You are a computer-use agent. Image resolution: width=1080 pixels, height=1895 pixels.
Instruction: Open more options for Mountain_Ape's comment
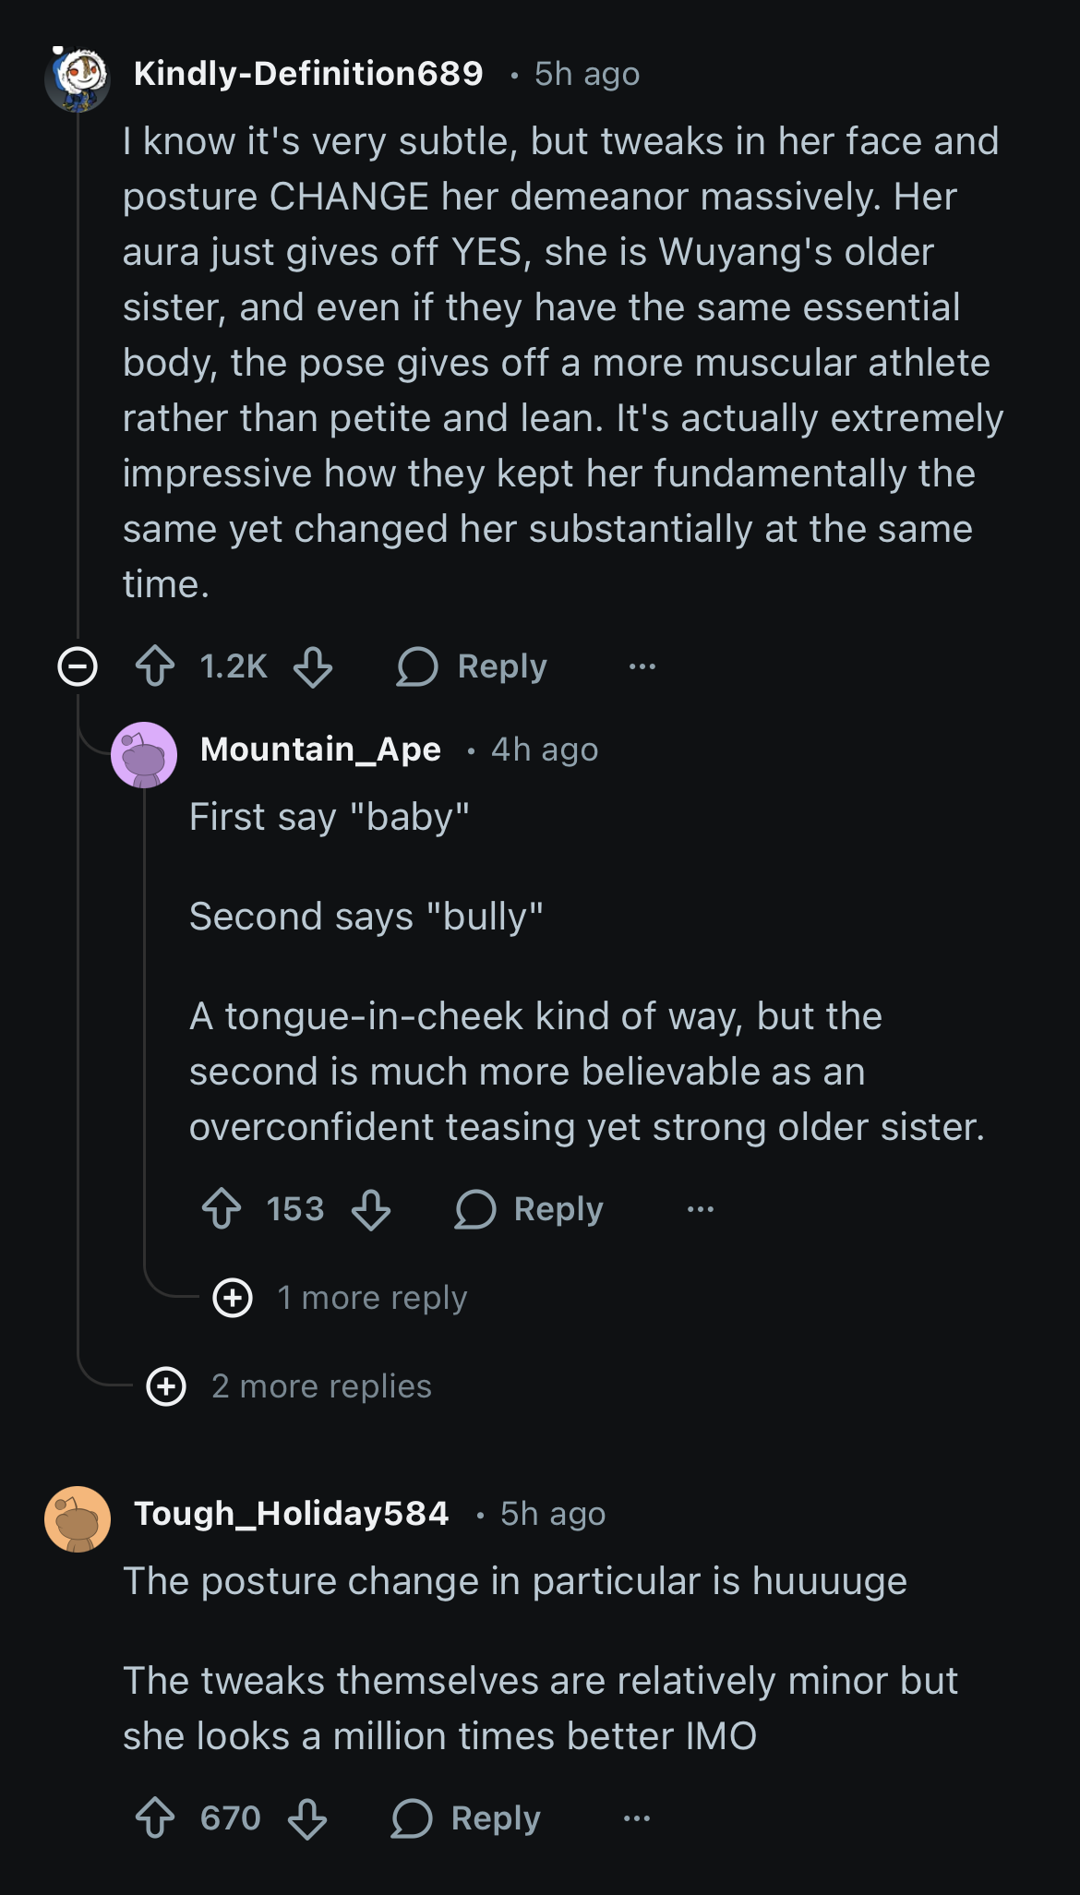click(x=700, y=1209)
